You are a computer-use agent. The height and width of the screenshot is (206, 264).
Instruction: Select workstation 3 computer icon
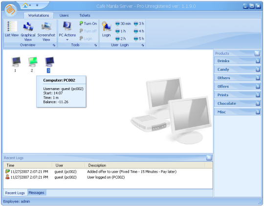(x=49, y=62)
